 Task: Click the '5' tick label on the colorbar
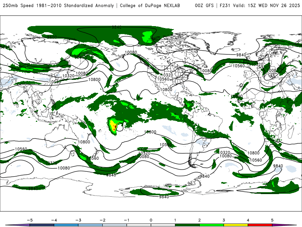272,220
